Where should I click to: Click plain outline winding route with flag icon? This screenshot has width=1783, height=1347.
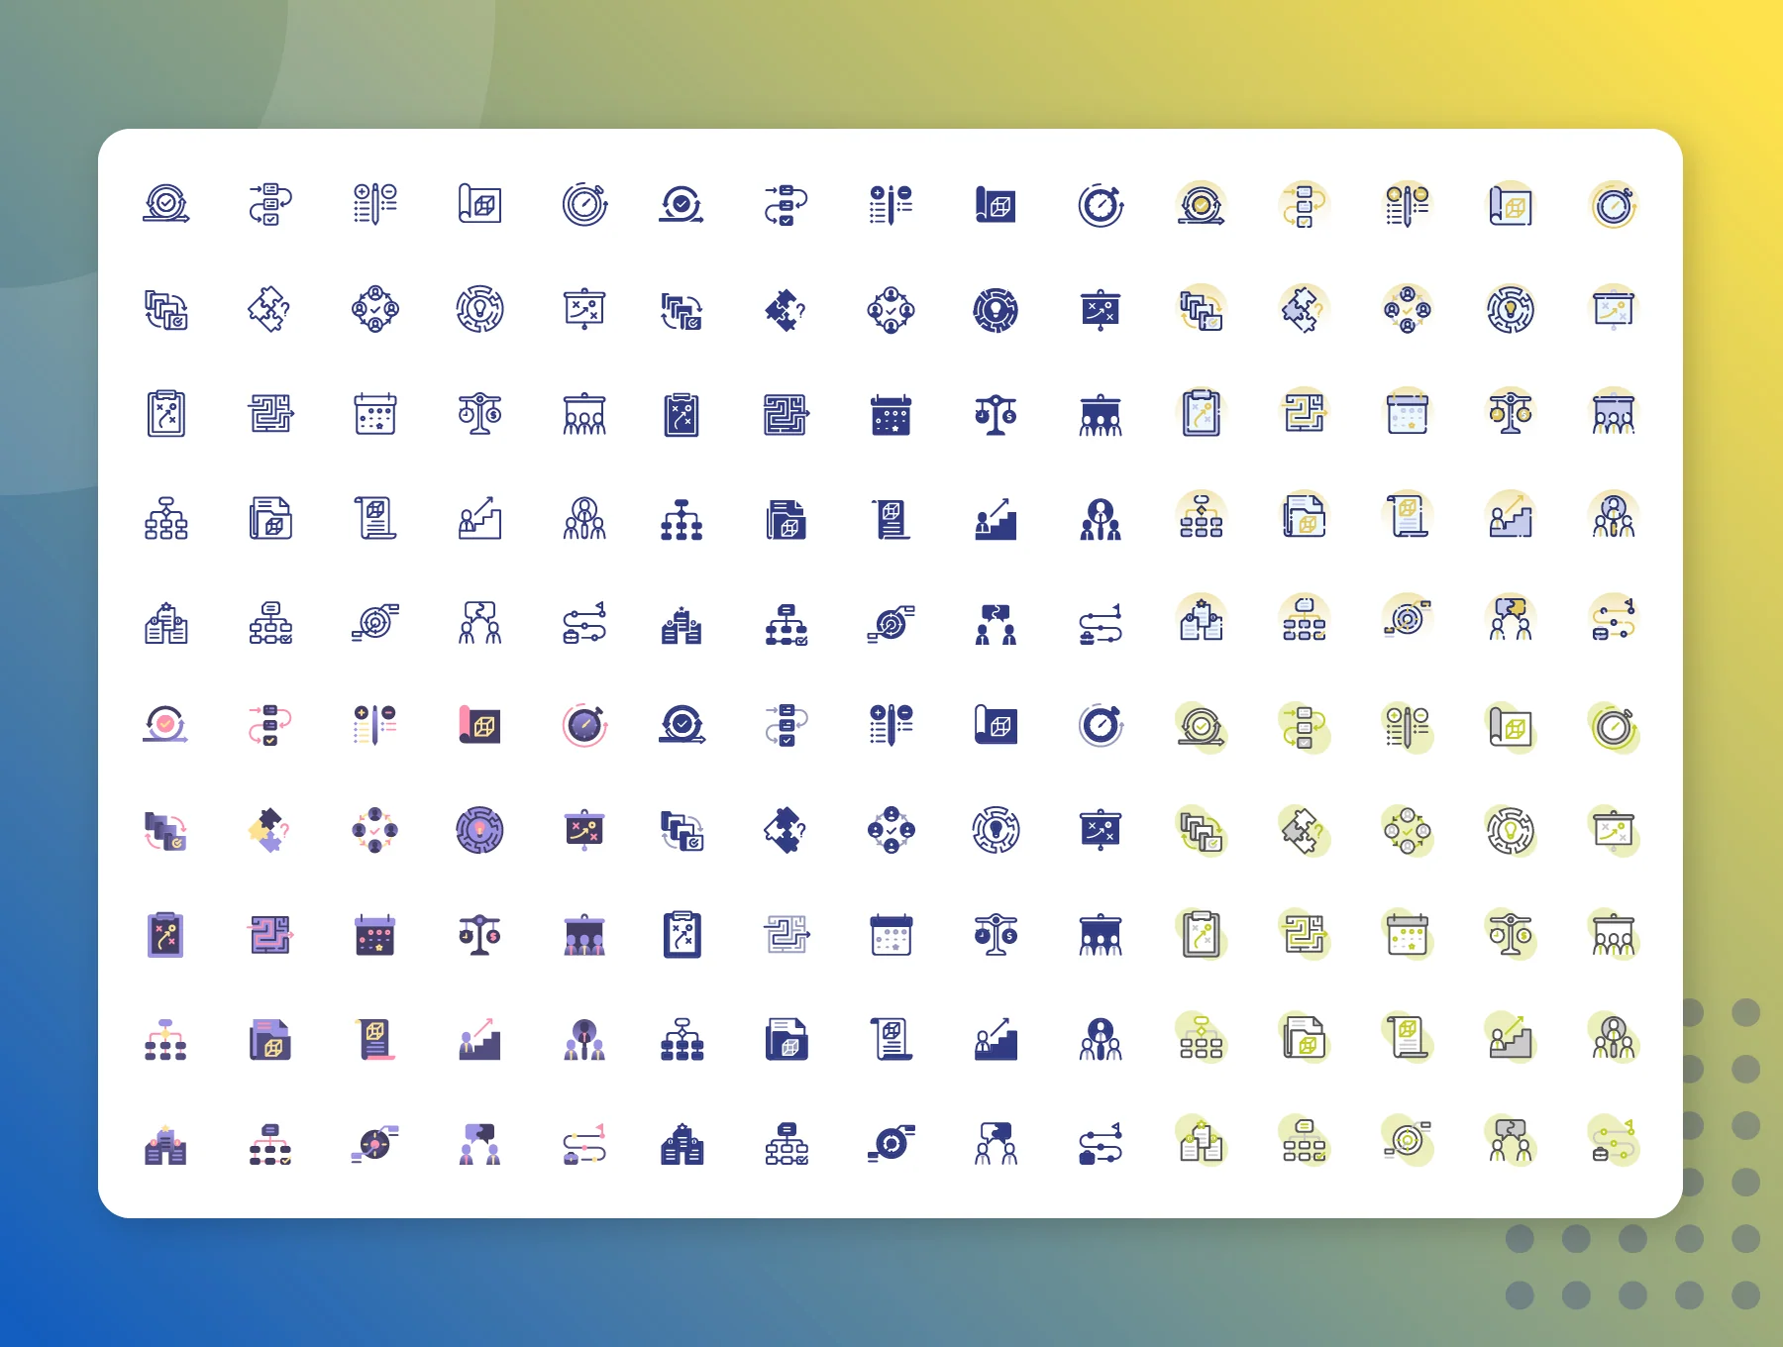(x=584, y=623)
